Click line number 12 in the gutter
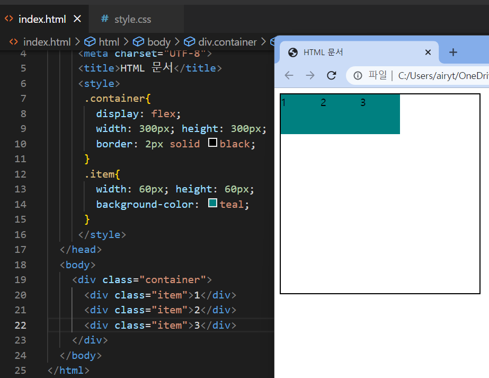This screenshot has height=378, width=489. pos(20,174)
